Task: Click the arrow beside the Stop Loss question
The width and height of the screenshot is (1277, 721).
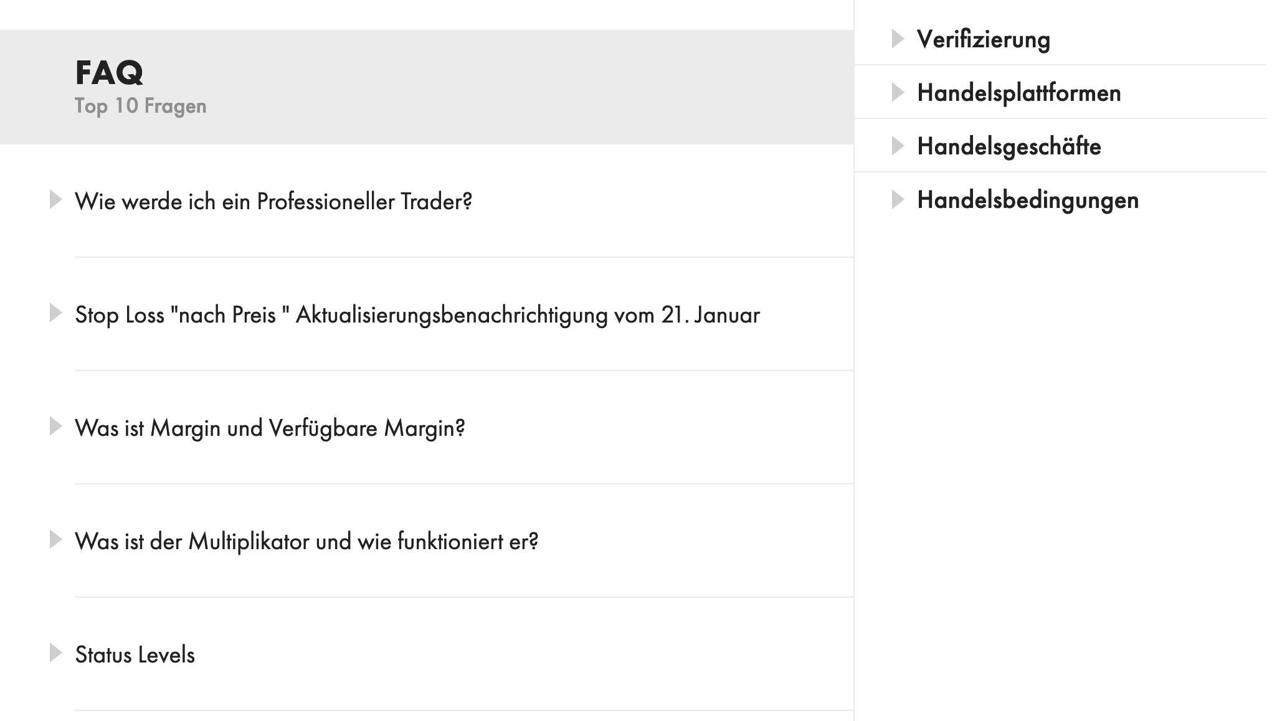Action: coord(55,313)
